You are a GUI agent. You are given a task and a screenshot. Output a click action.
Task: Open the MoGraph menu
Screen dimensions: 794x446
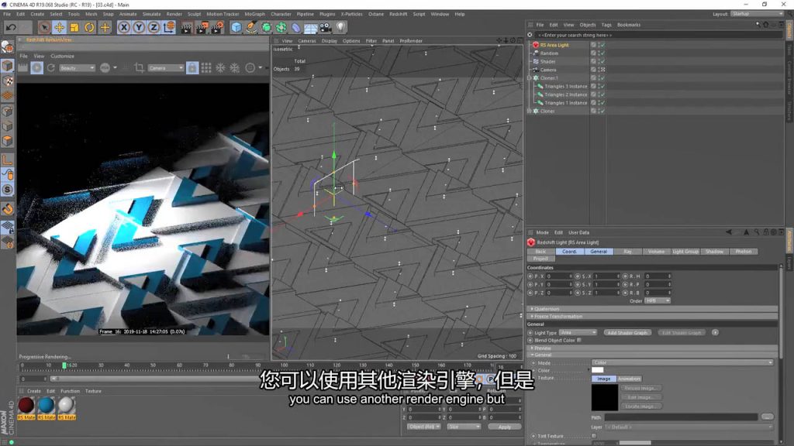(x=254, y=14)
